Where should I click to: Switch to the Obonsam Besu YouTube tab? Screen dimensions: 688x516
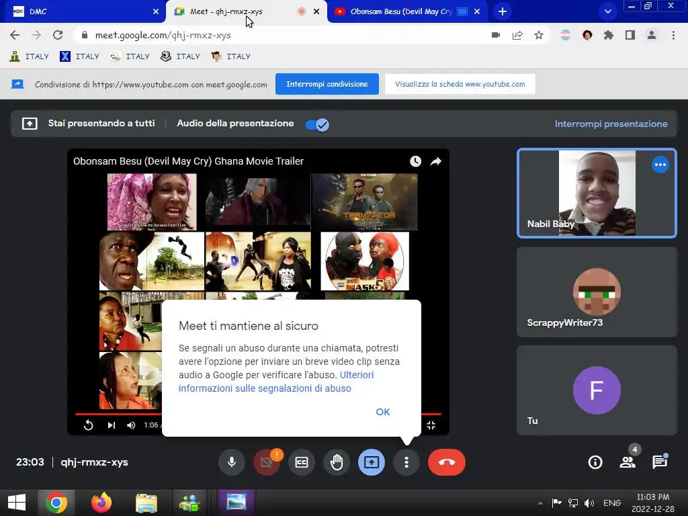[402, 11]
